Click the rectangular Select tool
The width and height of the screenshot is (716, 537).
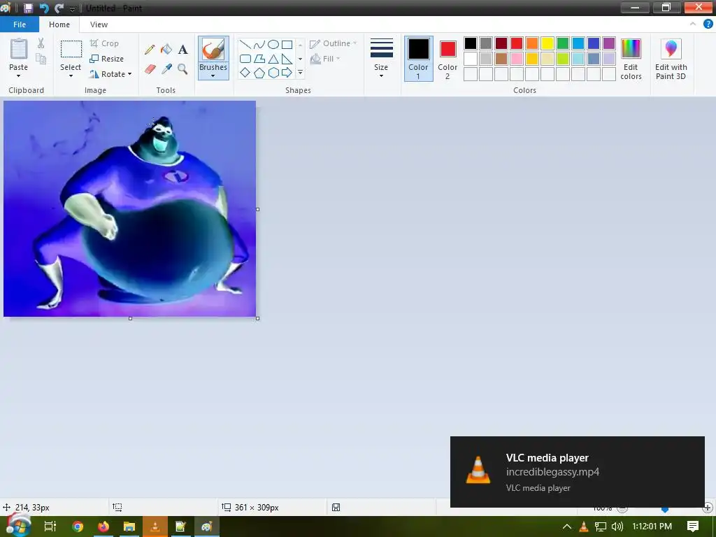[71, 49]
